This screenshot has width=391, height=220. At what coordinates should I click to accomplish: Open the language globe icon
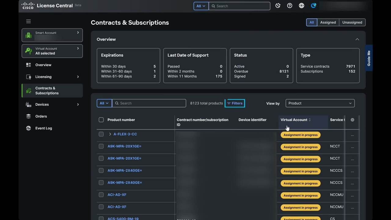pos(301,5)
